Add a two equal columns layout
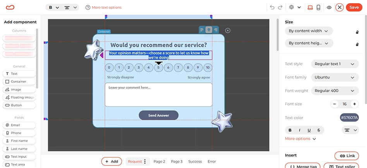Viewport: 367px width, 168px height. pyautogui.click(x=19, y=46)
